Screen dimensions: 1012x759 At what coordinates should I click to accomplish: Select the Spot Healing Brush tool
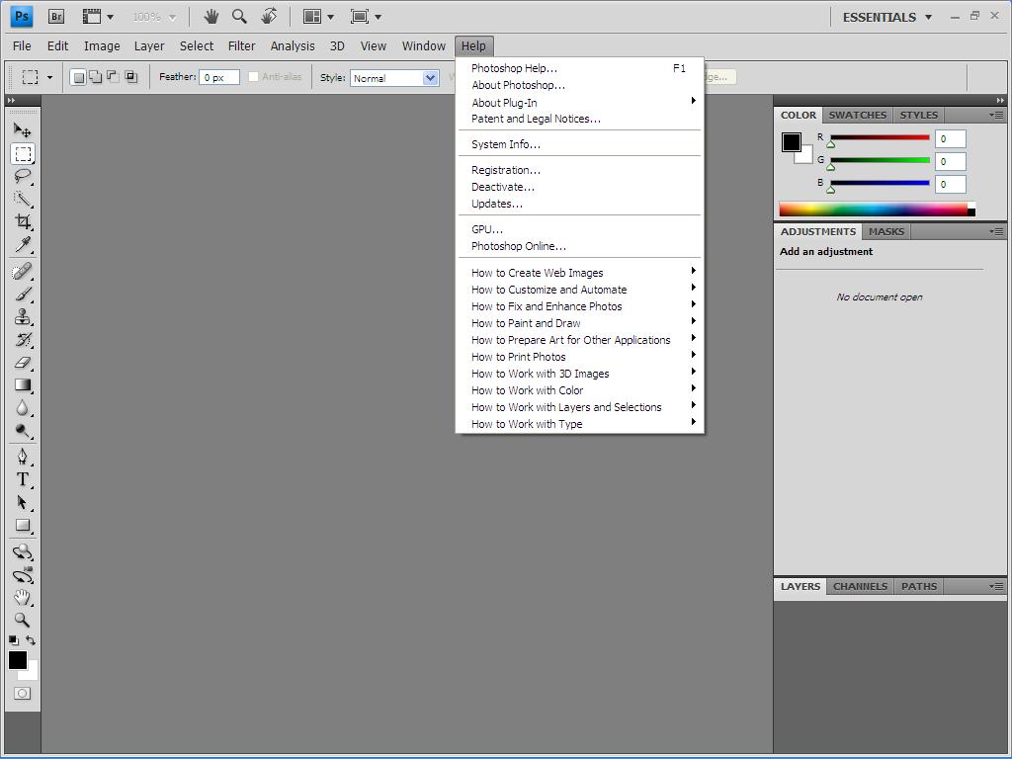23,271
